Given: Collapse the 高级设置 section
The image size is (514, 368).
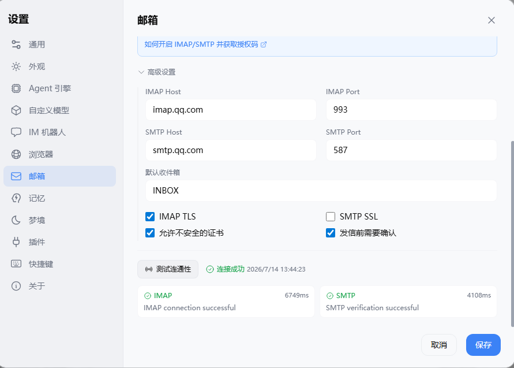Looking at the screenshot, I should pyautogui.click(x=157, y=72).
